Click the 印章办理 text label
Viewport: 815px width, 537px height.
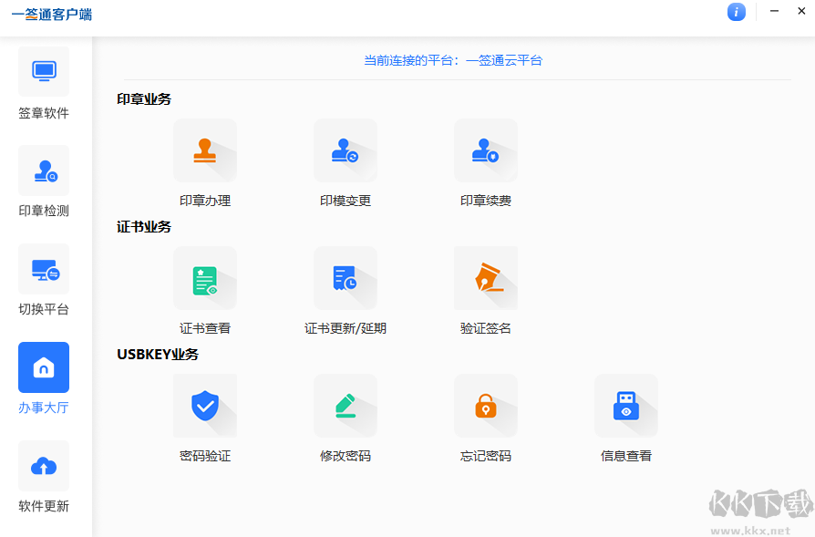point(205,201)
